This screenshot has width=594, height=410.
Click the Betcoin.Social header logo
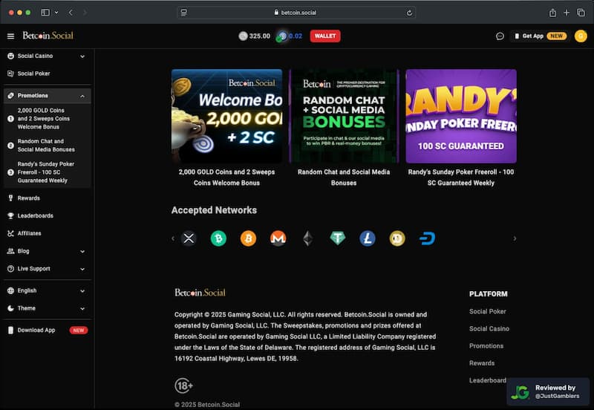coord(48,36)
